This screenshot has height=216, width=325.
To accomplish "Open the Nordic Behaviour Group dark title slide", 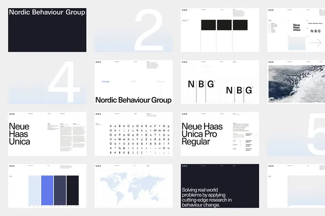I will tap(47, 30).
